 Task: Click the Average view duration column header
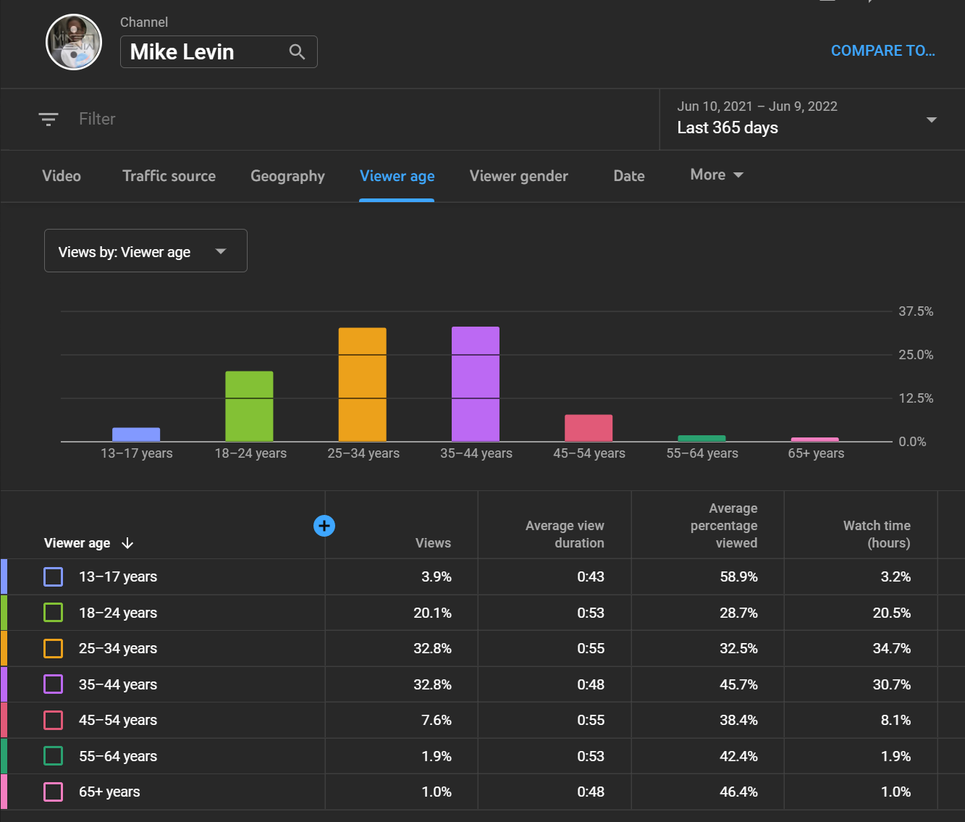click(x=565, y=534)
